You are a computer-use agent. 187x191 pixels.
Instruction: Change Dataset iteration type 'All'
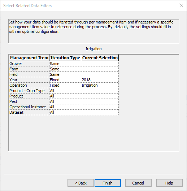click(65, 112)
